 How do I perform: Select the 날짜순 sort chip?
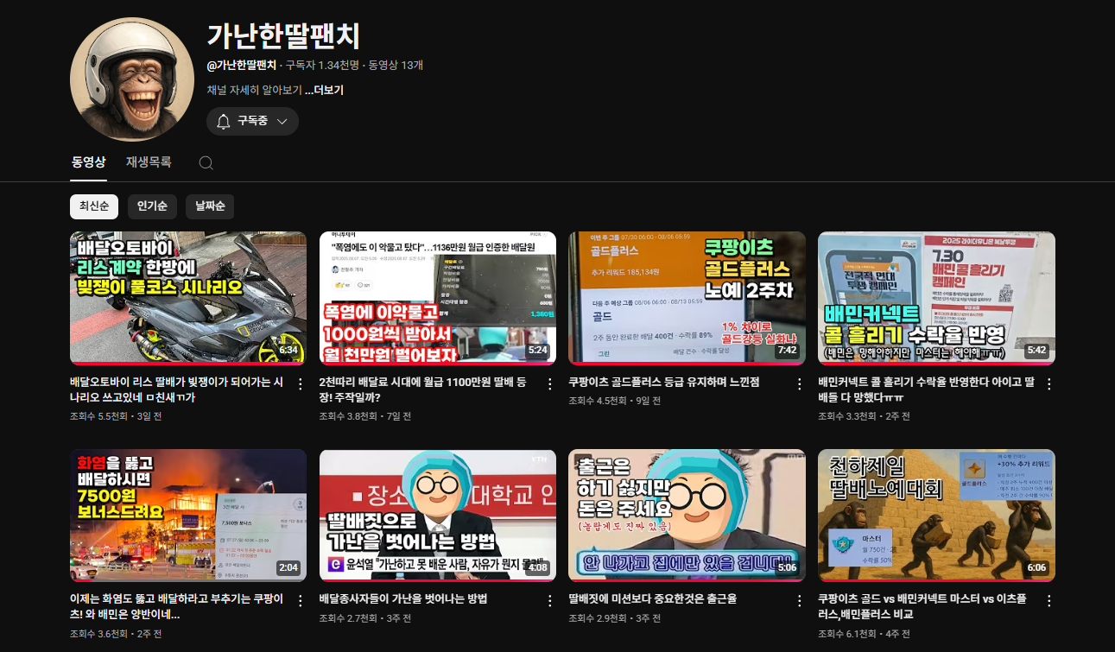210,206
